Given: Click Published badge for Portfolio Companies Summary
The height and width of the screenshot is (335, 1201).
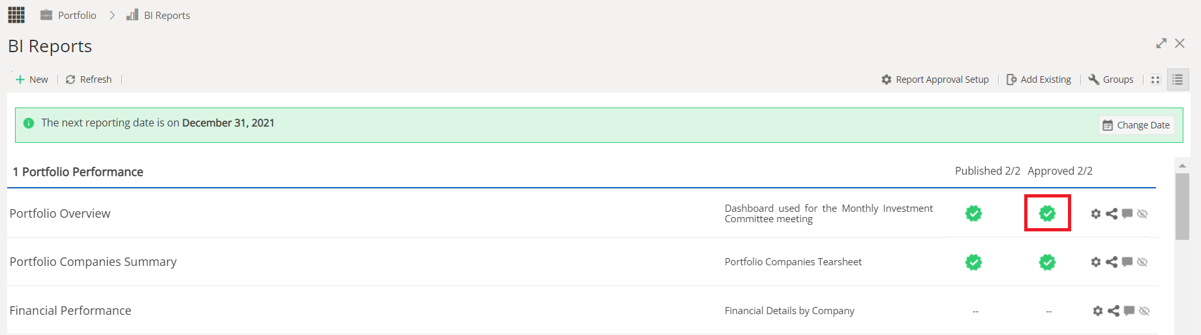Looking at the screenshot, I should (973, 262).
